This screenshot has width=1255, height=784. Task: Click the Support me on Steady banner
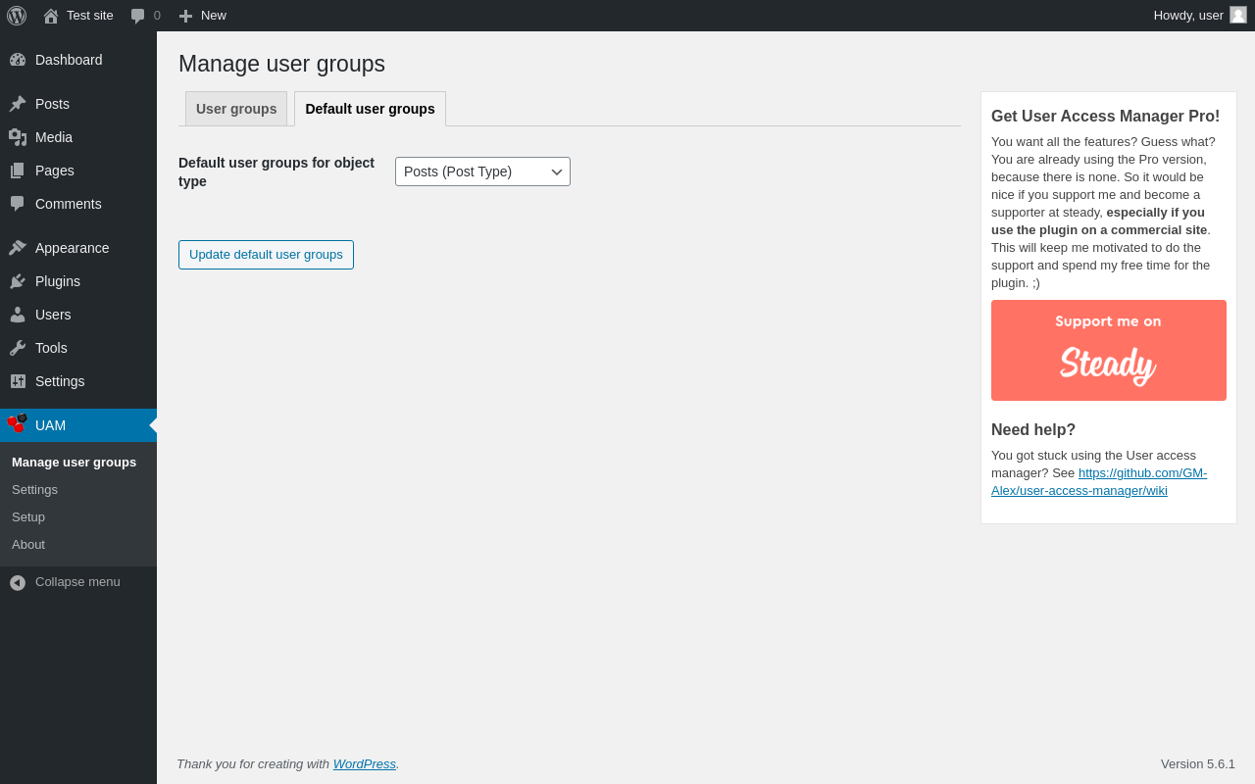[1108, 350]
